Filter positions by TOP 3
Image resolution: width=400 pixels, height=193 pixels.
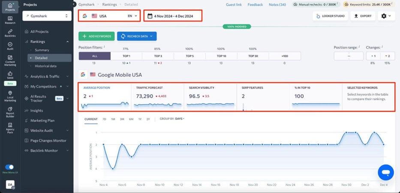(x=158, y=56)
